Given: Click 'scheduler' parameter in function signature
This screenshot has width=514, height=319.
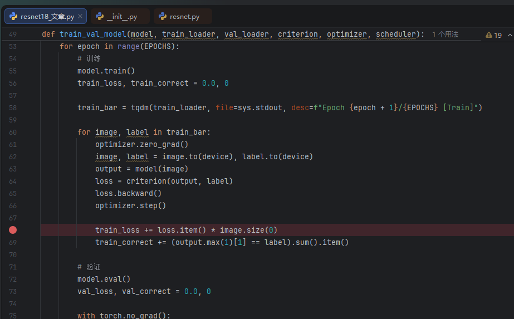Looking at the screenshot, I should [x=395, y=34].
